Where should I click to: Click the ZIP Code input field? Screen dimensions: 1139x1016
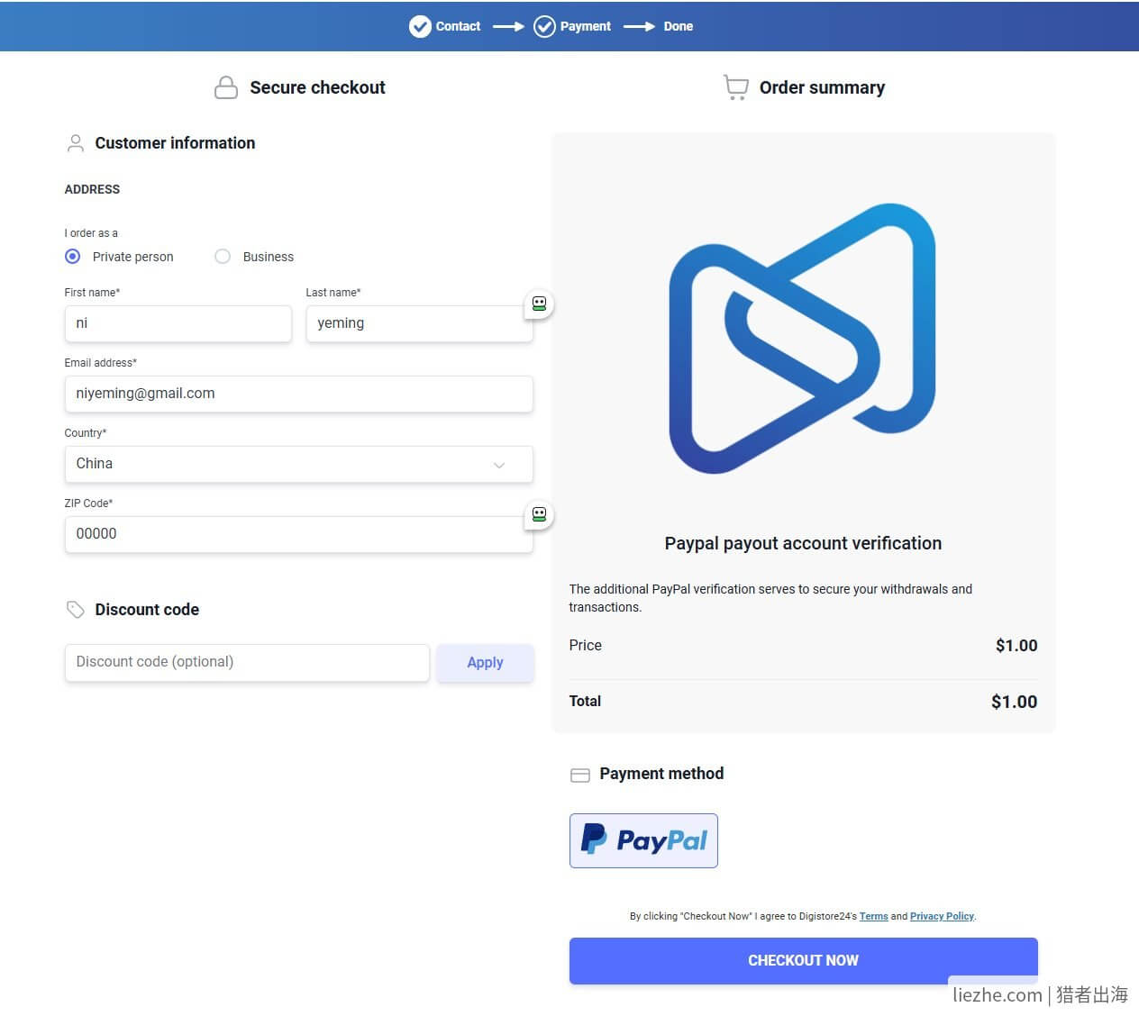[x=298, y=535]
